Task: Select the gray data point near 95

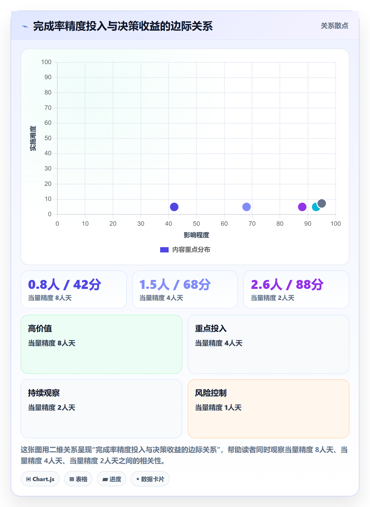Action: (x=322, y=204)
